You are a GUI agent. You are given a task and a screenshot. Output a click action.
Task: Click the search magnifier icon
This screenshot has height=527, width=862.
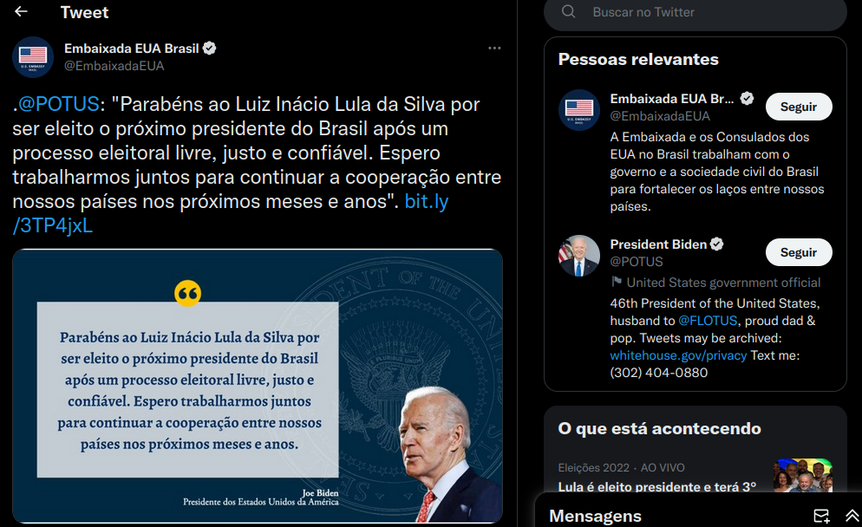[x=568, y=11]
